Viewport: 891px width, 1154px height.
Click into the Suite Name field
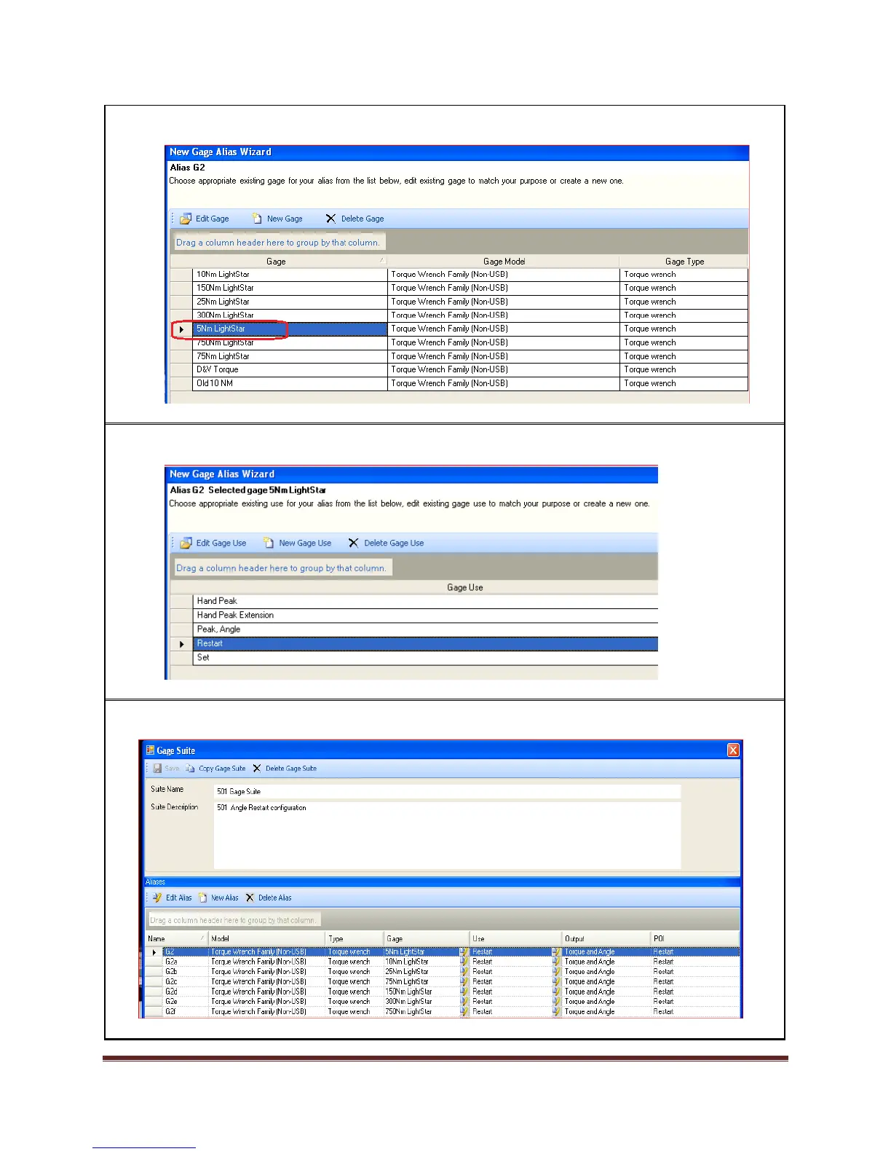[447, 791]
